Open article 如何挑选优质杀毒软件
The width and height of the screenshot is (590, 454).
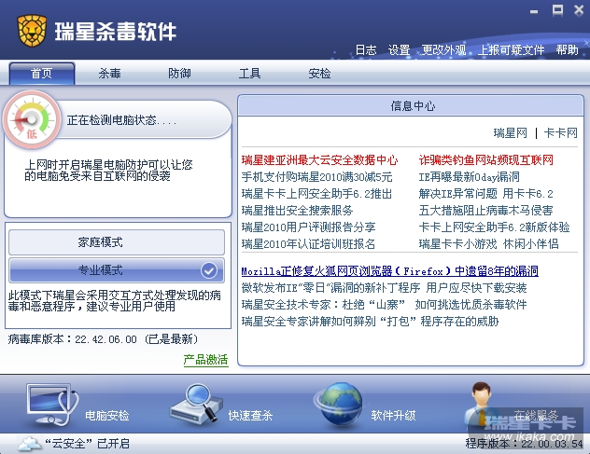point(385,305)
